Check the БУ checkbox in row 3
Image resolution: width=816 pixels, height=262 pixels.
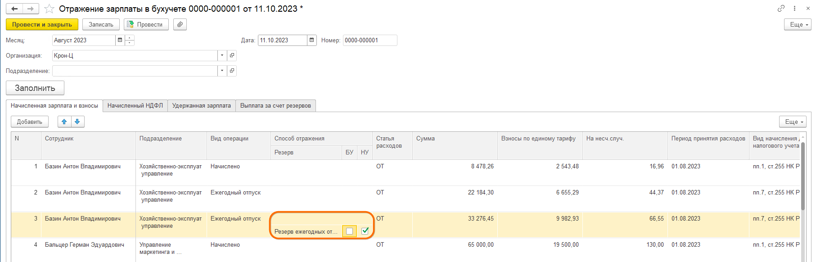[x=349, y=231]
